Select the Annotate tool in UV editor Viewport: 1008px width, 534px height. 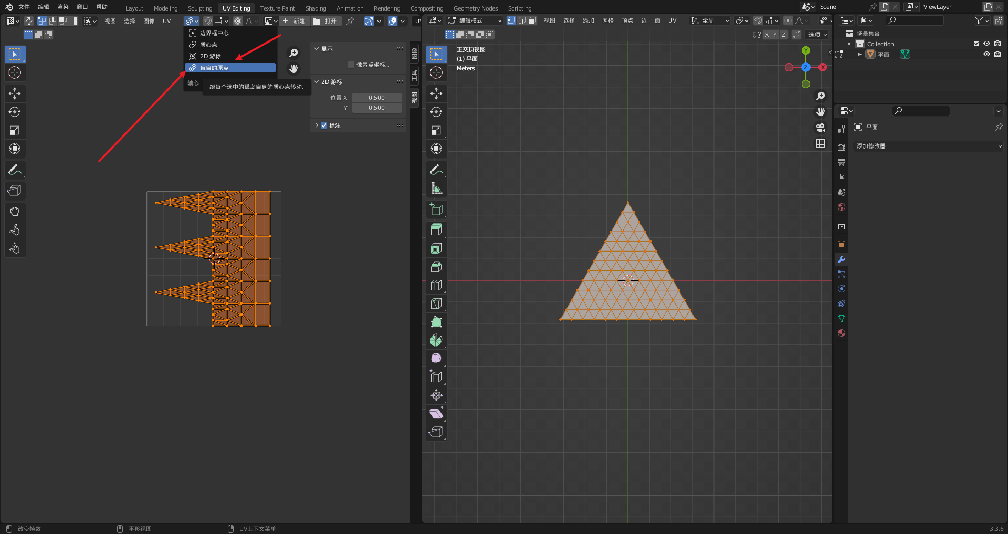(15, 170)
